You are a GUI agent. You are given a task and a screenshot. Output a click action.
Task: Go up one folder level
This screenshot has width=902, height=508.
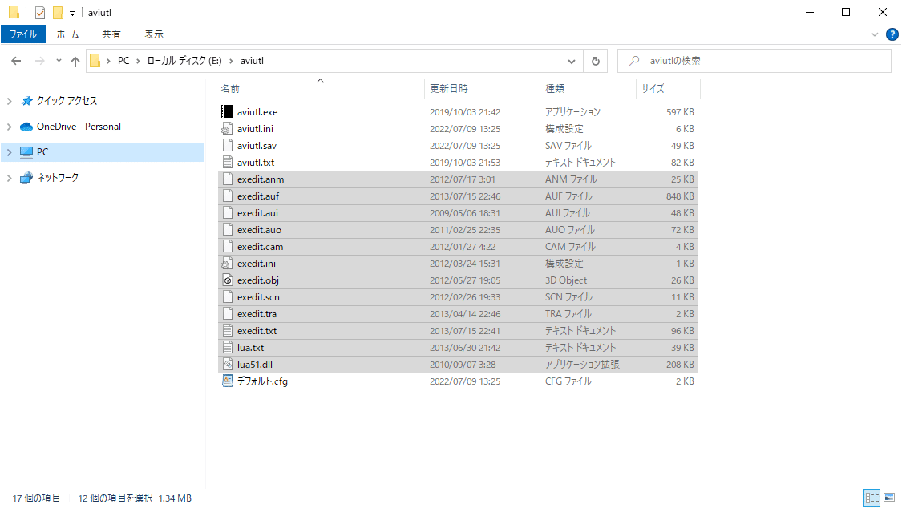[x=75, y=61]
